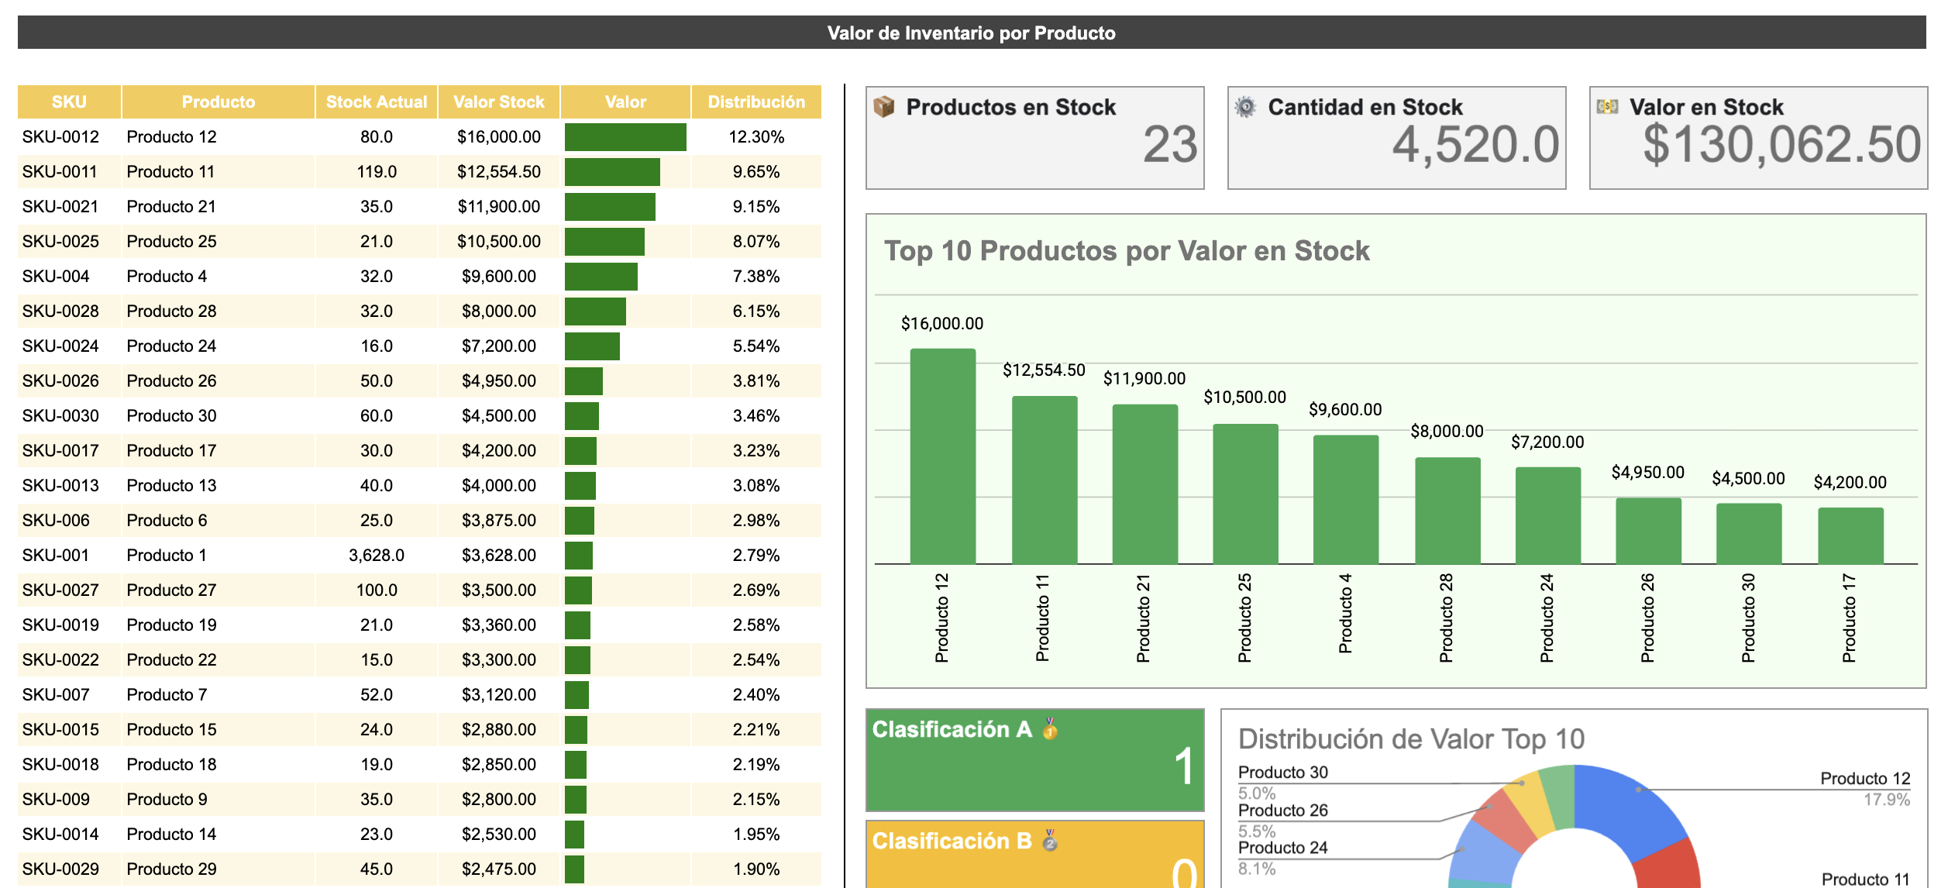Click the 17.9% label in the donut chart
Viewport: 1948px width, 888px height.
pos(1887,800)
